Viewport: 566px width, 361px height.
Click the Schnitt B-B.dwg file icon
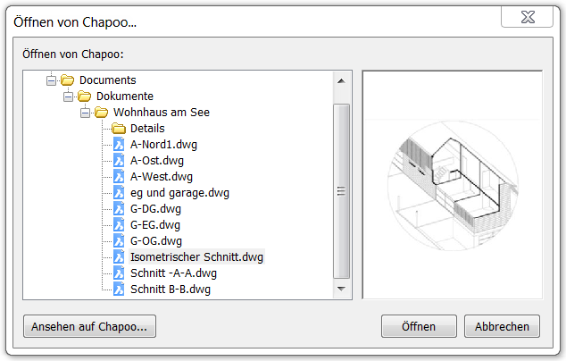[119, 290]
